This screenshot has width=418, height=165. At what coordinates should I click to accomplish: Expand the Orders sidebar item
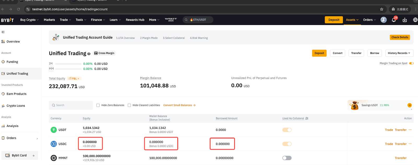[x=20, y=138]
